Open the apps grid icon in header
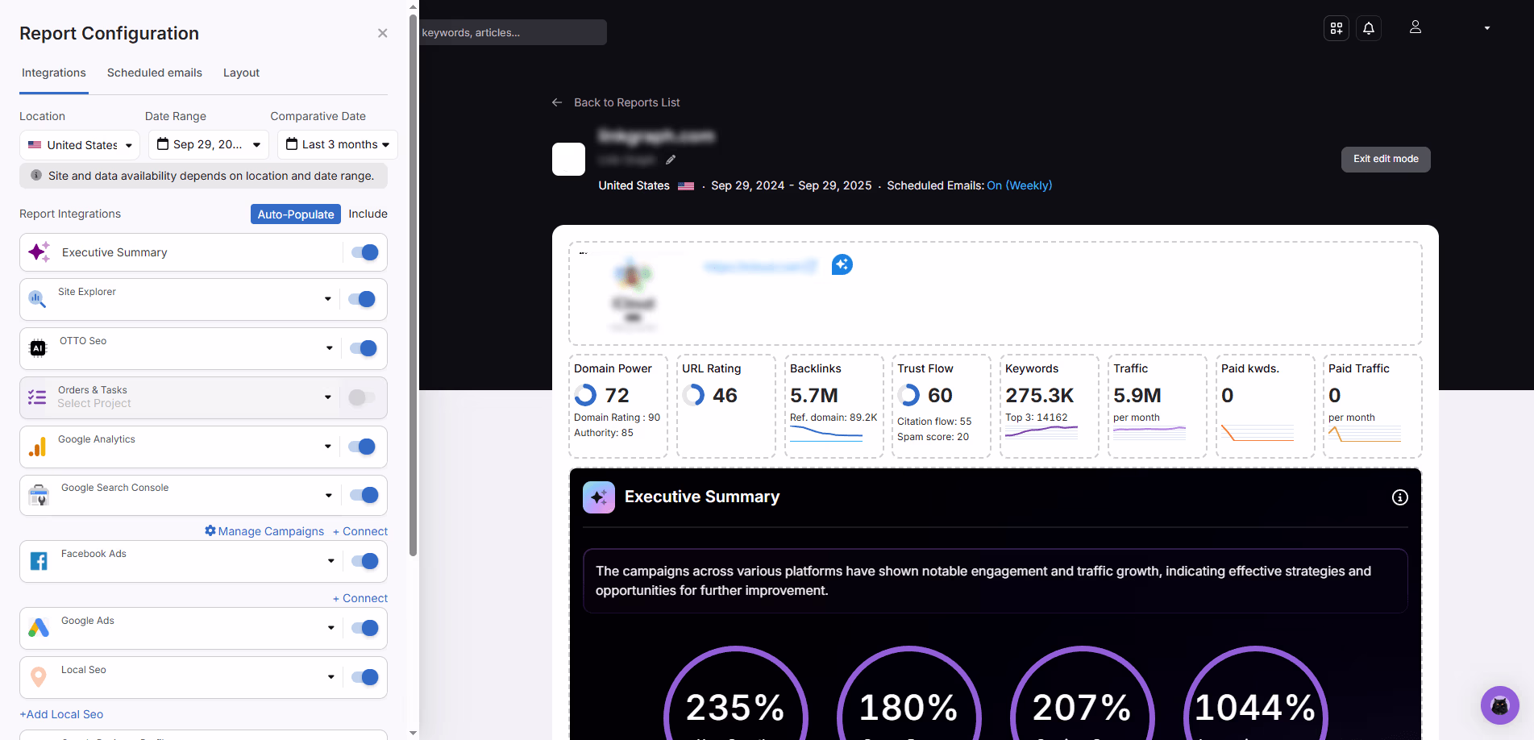The height and width of the screenshot is (740, 1534). (x=1337, y=28)
